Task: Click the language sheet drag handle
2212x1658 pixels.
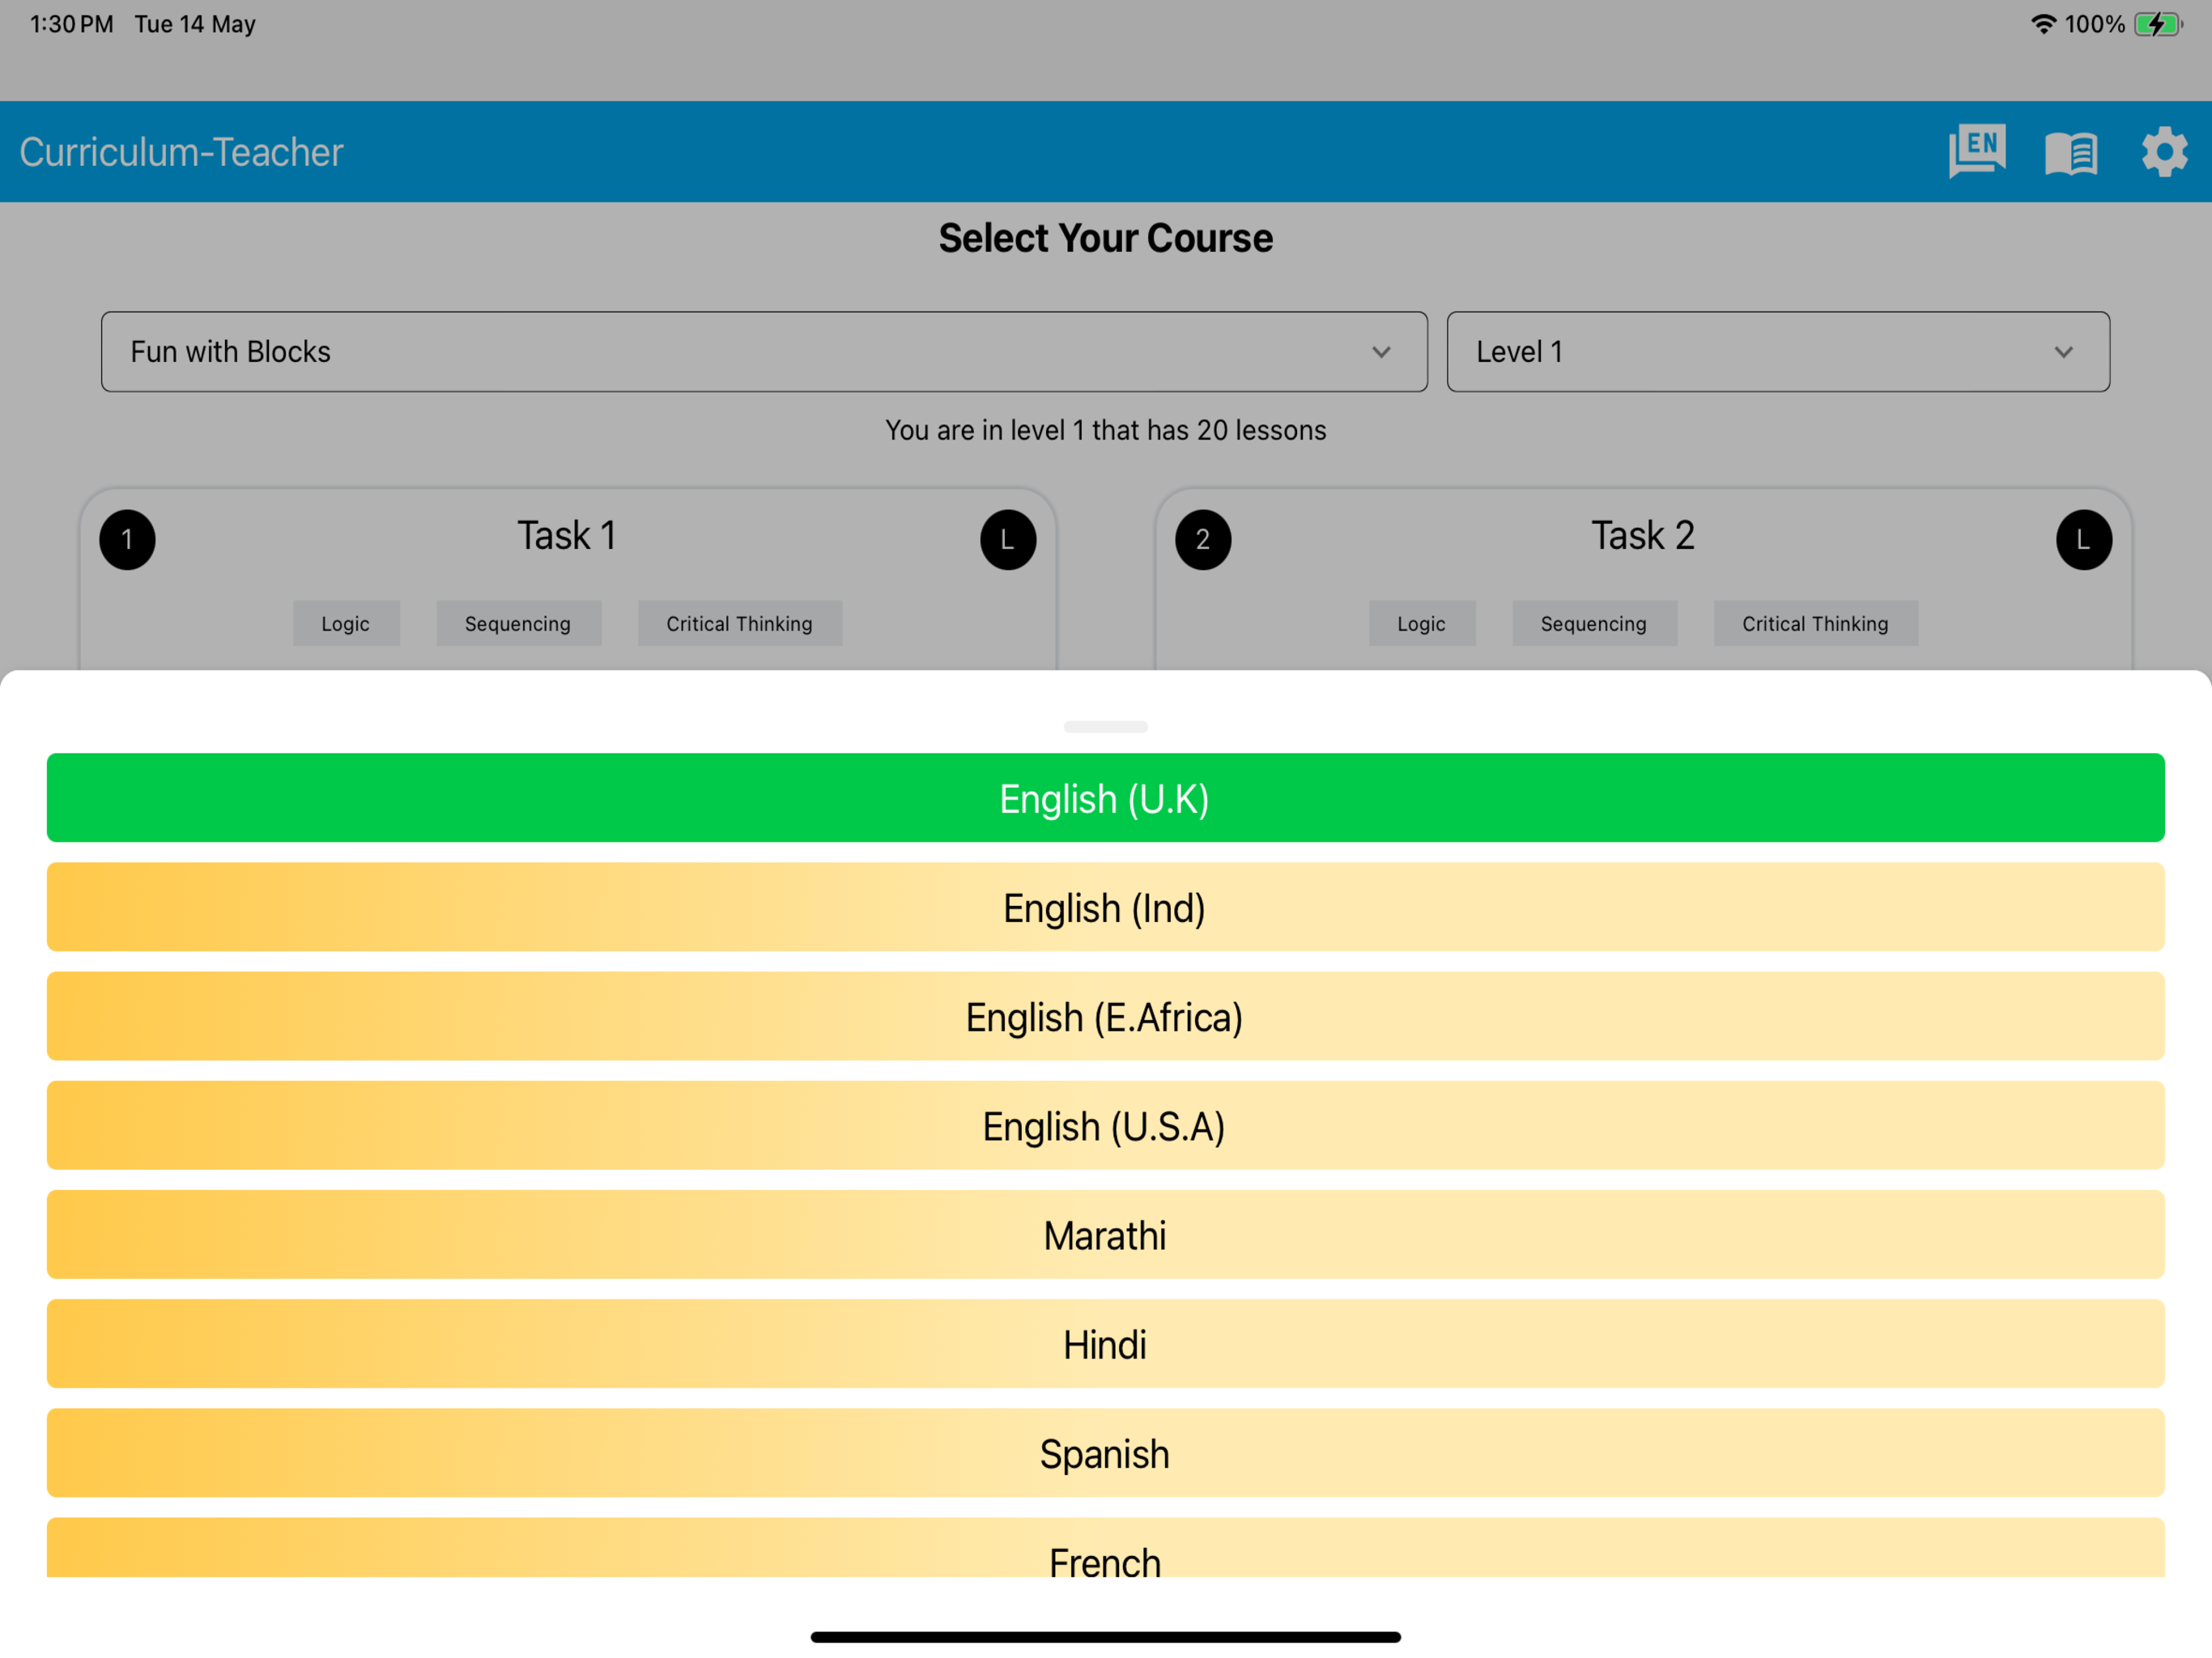Action: (x=1106, y=727)
